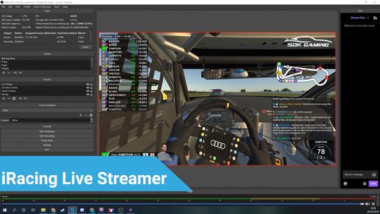Hide the Twitch Overlay source
Viewport: 380px width, 214px height.
click(88, 91)
